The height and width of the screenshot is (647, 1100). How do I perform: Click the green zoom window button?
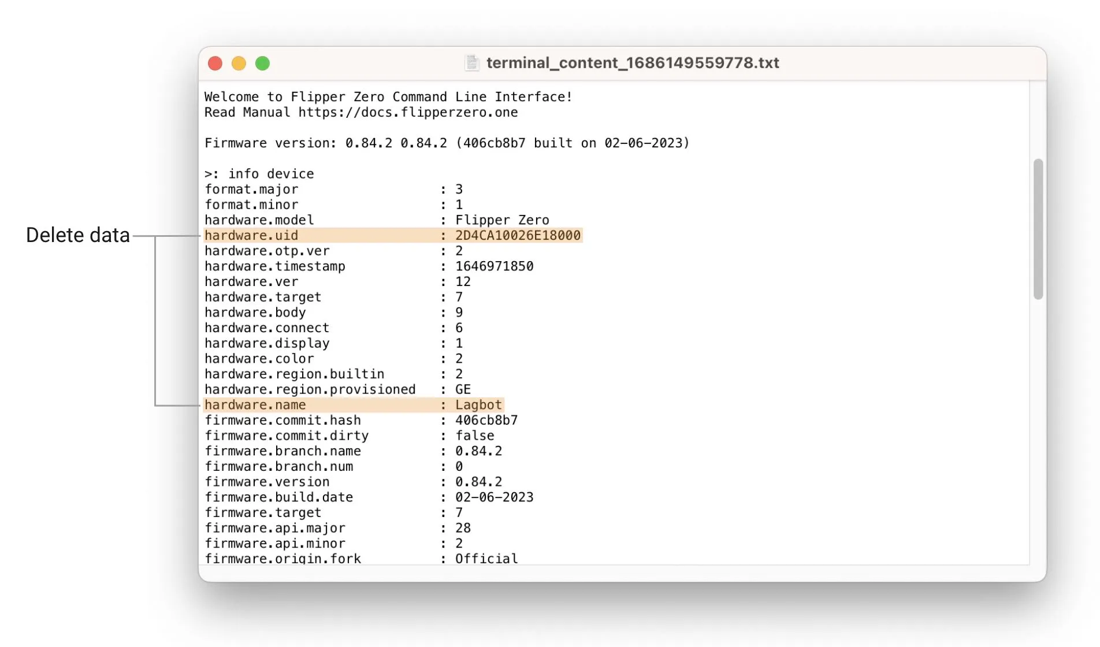(263, 63)
